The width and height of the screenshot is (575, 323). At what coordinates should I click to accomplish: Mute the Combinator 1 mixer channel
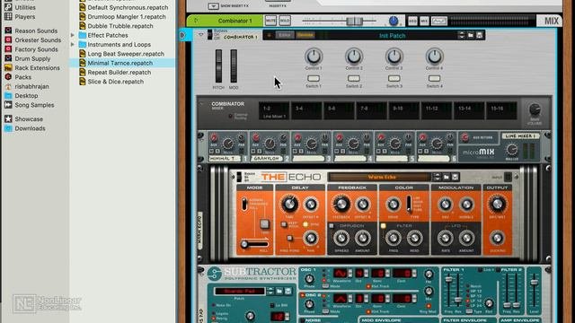tap(270, 21)
